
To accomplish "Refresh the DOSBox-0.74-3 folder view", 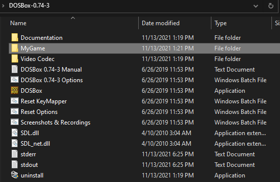I will (x=271, y=6).
